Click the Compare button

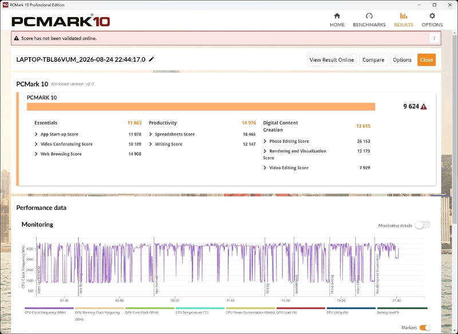coord(373,60)
